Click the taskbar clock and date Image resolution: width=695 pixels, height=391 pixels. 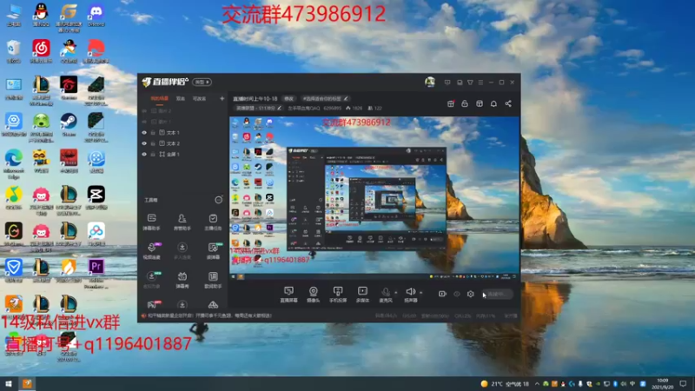[x=663, y=383]
